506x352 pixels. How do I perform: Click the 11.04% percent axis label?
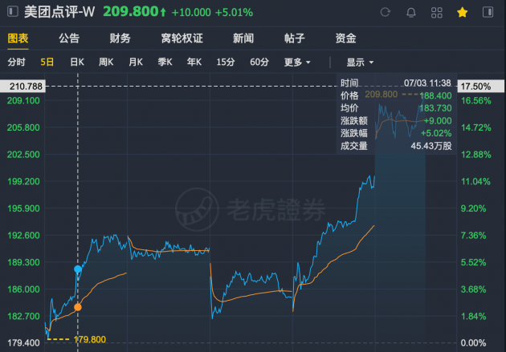pos(475,181)
